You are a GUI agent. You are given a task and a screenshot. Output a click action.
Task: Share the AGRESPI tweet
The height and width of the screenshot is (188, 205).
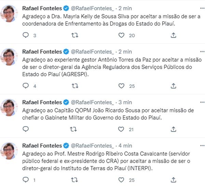pos(173,86)
